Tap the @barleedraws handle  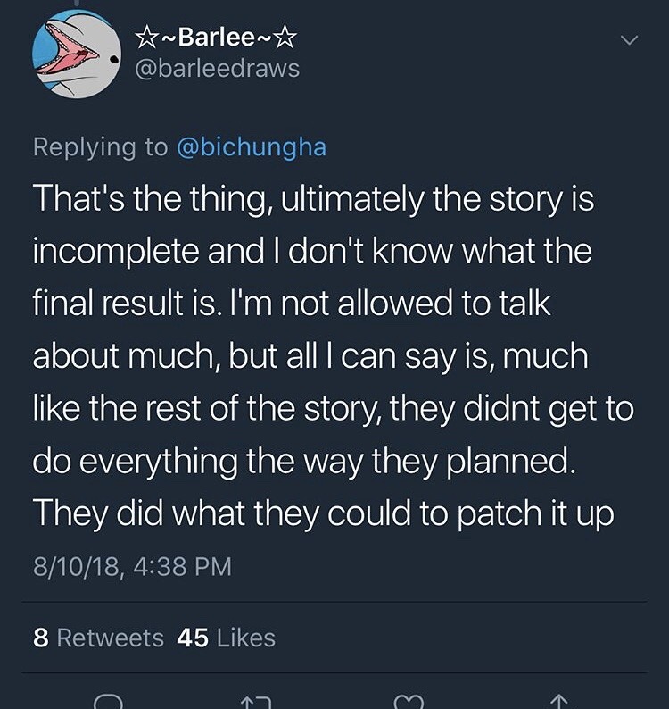(x=215, y=69)
